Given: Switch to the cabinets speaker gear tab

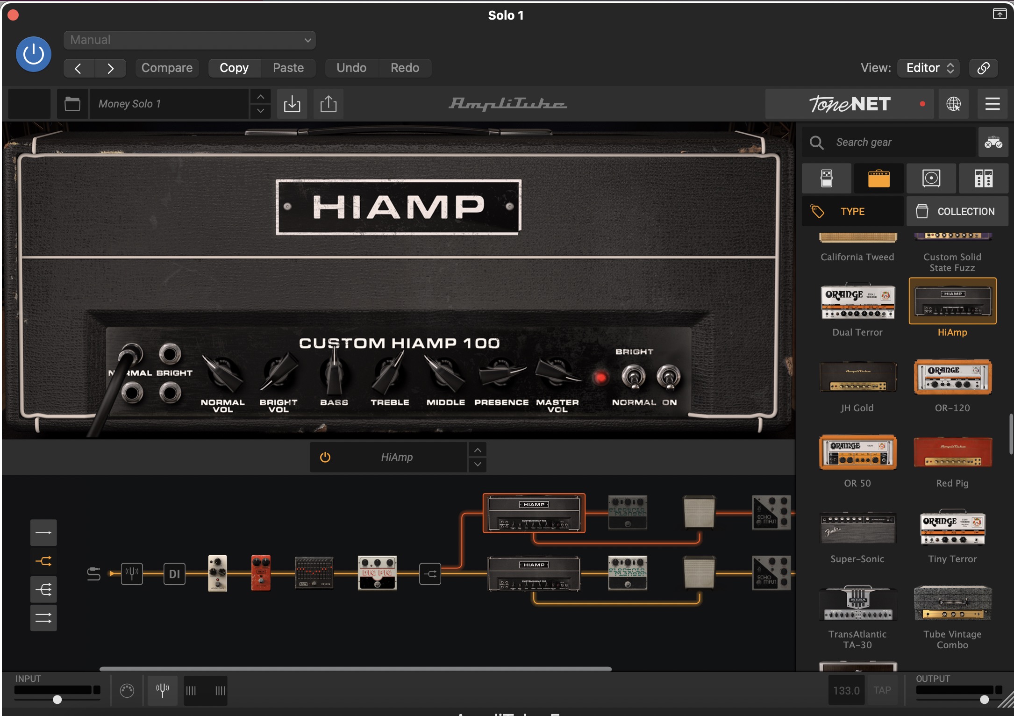Looking at the screenshot, I should coord(931,179).
